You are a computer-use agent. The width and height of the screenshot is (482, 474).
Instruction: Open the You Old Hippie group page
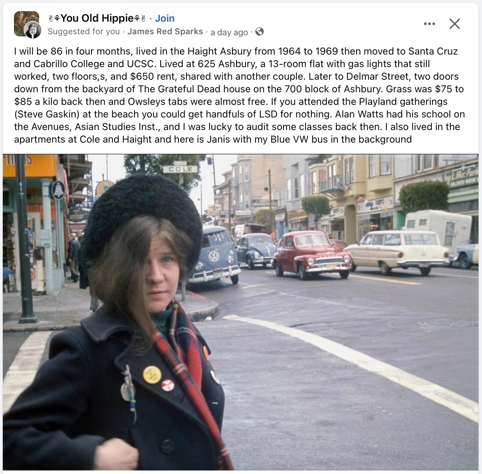tap(97, 18)
